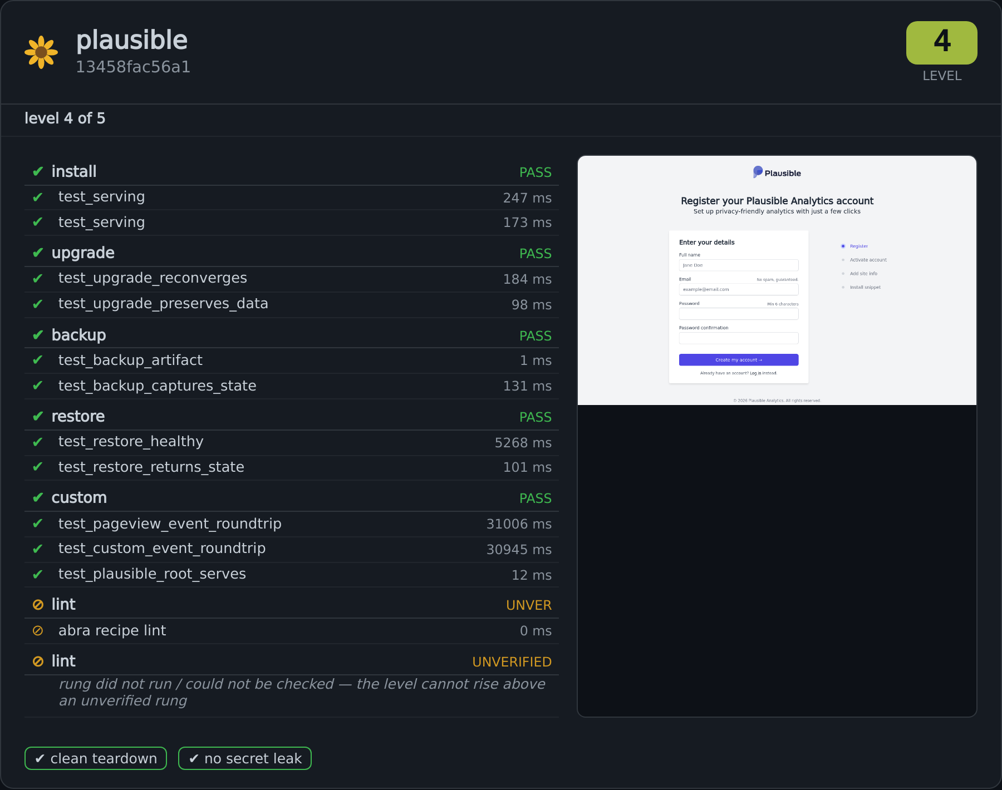Click the checkmark beside test_backup_captures_state

point(38,386)
